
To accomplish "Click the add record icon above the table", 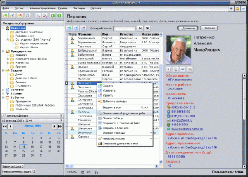I will 69,28.
